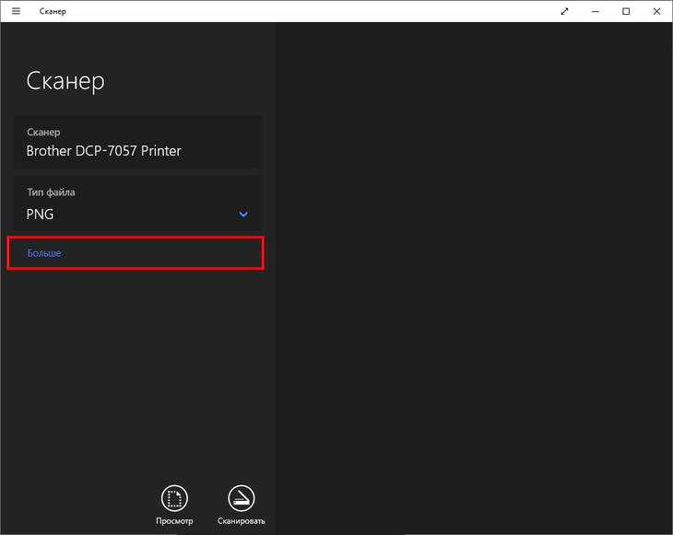
Task: Click the small Сканер label above printer name
Action: tap(43, 132)
